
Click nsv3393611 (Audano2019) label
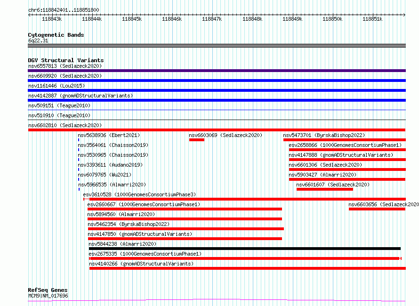110,165
